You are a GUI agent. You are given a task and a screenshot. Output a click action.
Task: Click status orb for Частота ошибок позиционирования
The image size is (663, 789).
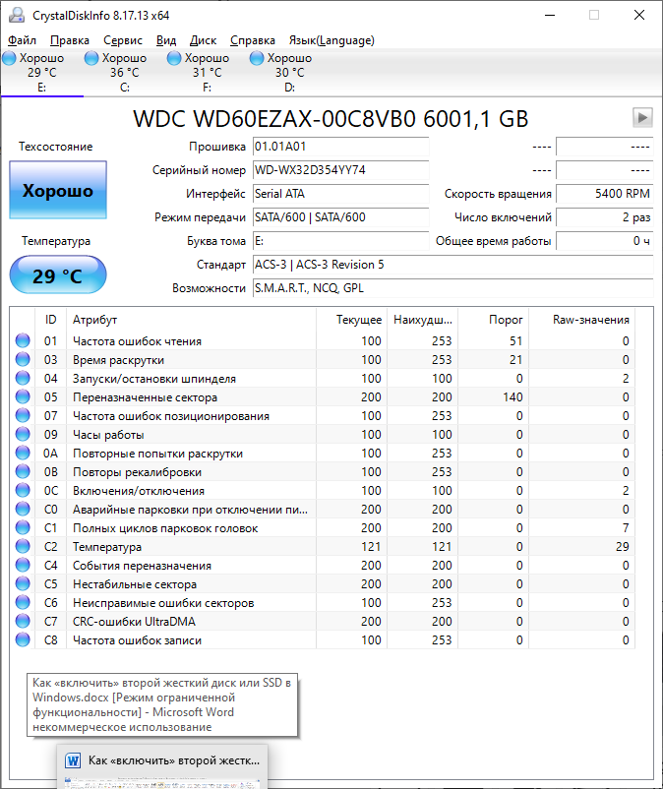pyautogui.click(x=23, y=415)
